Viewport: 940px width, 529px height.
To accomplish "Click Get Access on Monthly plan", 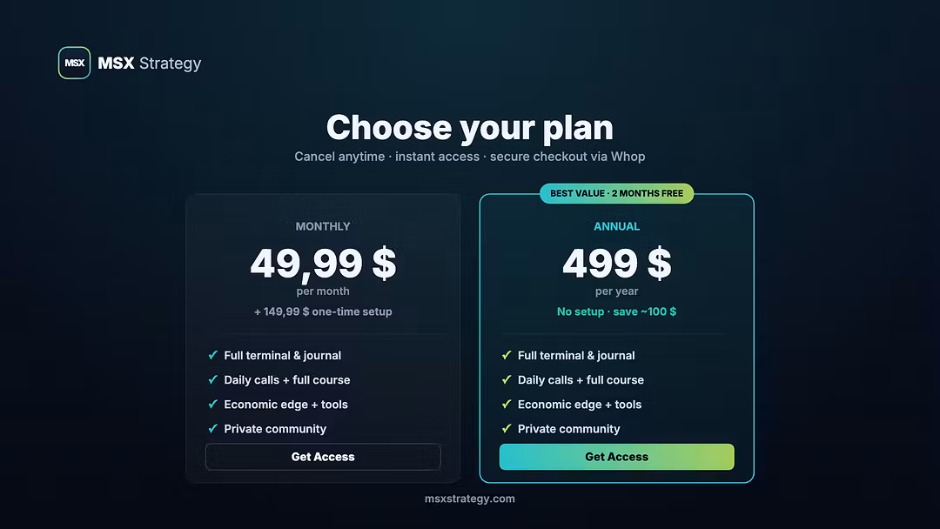I will [323, 457].
